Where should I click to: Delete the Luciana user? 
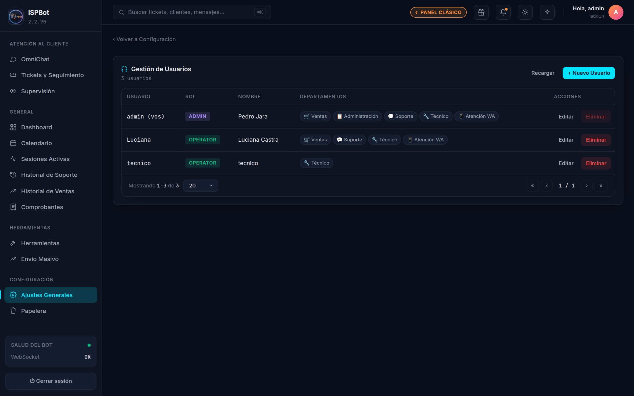click(596, 140)
